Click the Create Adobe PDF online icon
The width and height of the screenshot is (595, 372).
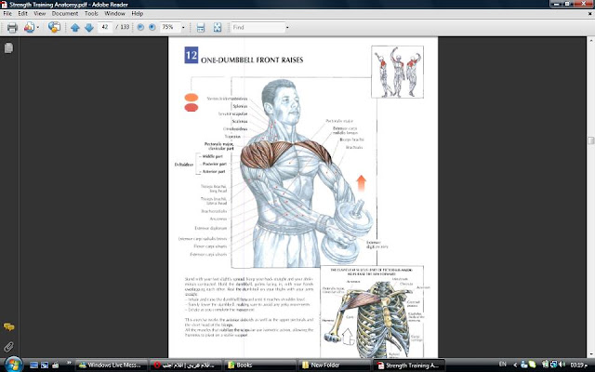pyautogui.click(x=29, y=27)
